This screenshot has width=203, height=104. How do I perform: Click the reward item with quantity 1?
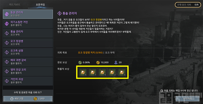92,72
